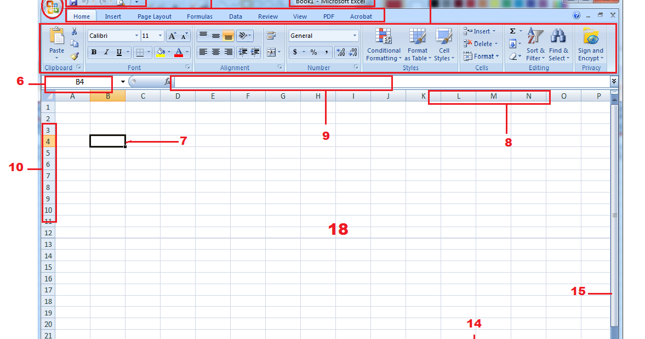645x339 pixels.
Task: Click the AutoSum sigma icon
Action: [x=512, y=32]
